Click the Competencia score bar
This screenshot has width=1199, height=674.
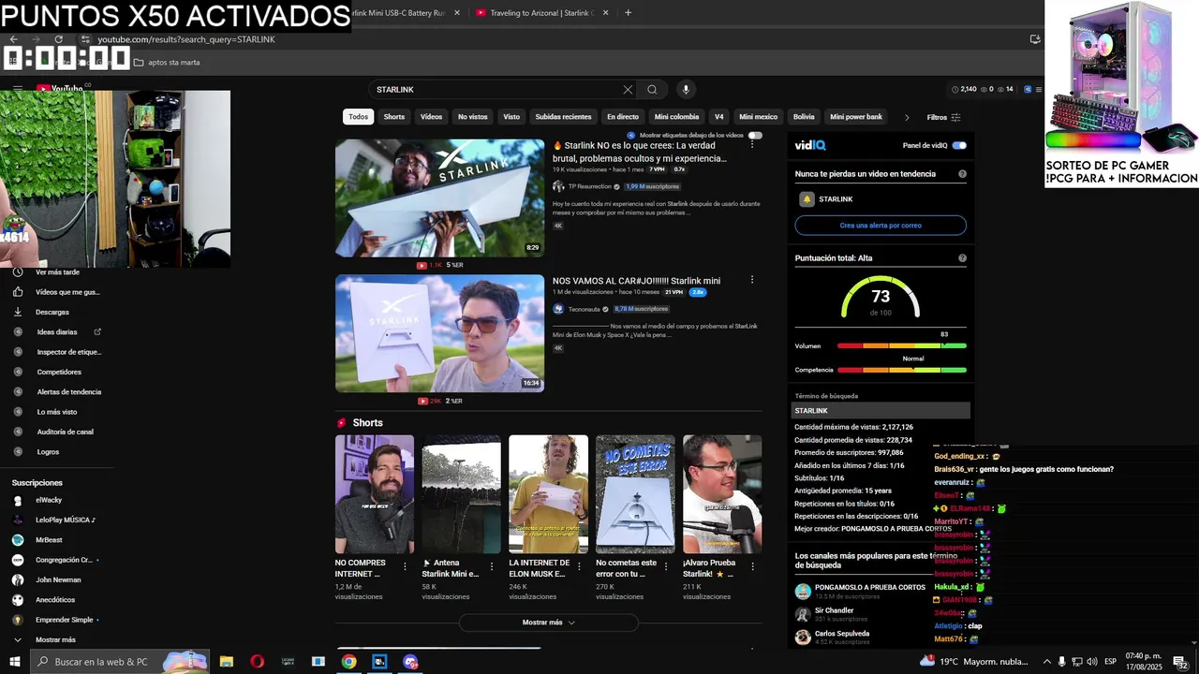pyautogui.click(x=902, y=370)
